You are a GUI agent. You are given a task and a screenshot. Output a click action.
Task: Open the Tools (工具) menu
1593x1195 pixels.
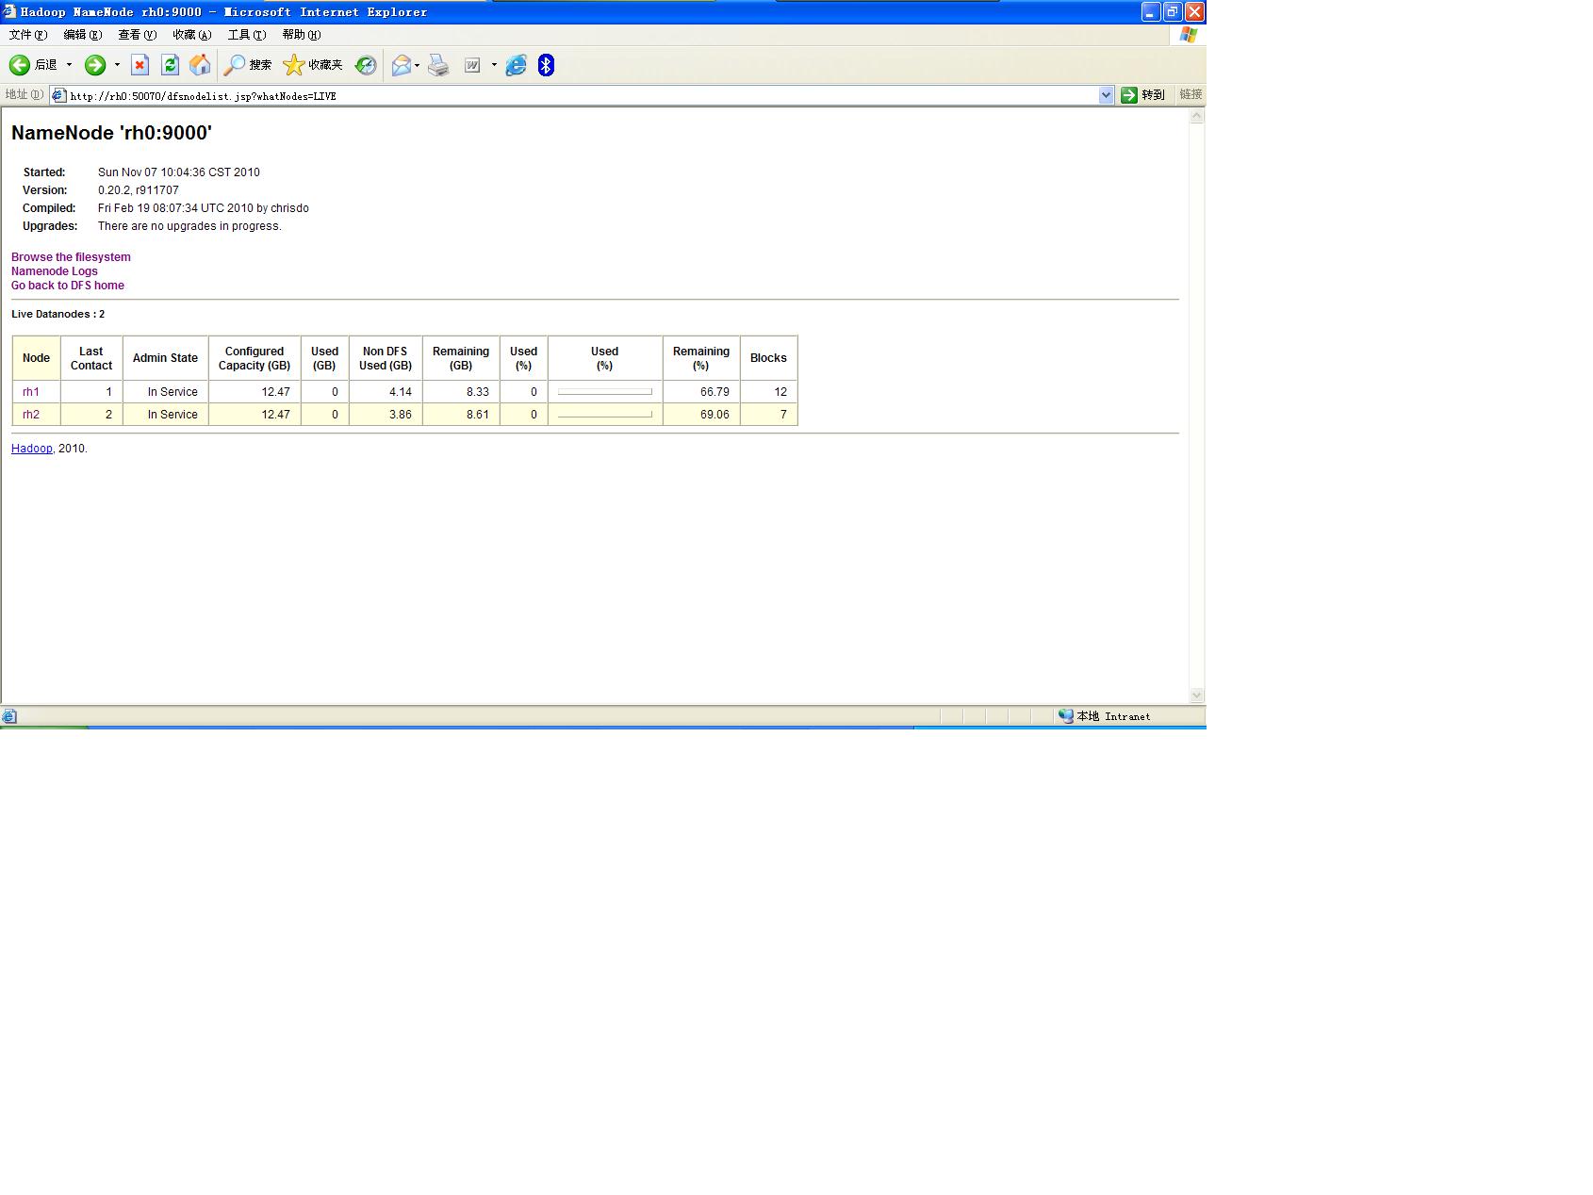[x=247, y=35]
